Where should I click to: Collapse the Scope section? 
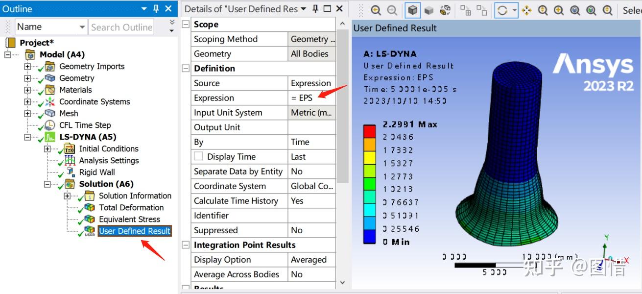(186, 24)
